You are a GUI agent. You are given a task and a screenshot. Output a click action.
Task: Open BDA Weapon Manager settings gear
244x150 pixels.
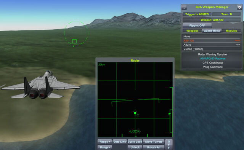(239, 7)
